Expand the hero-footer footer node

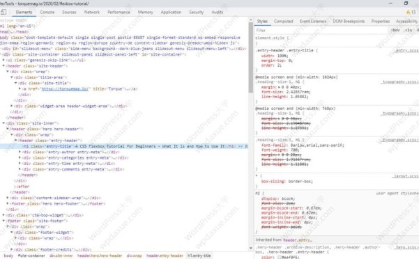click(x=8, y=204)
